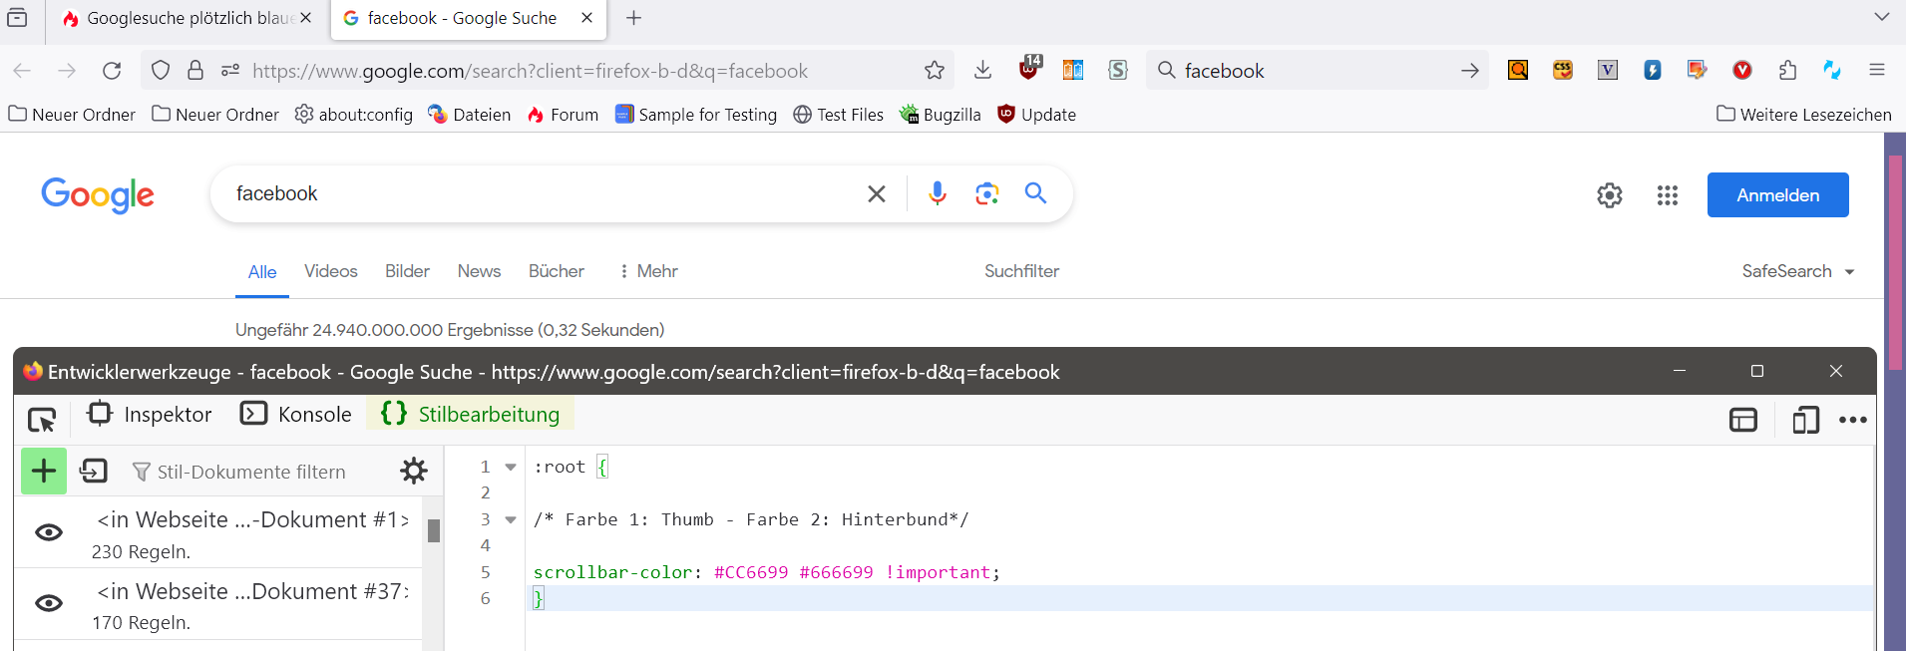Click the #CC6699 color value in code
1906x651 pixels.
pyautogui.click(x=751, y=572)
